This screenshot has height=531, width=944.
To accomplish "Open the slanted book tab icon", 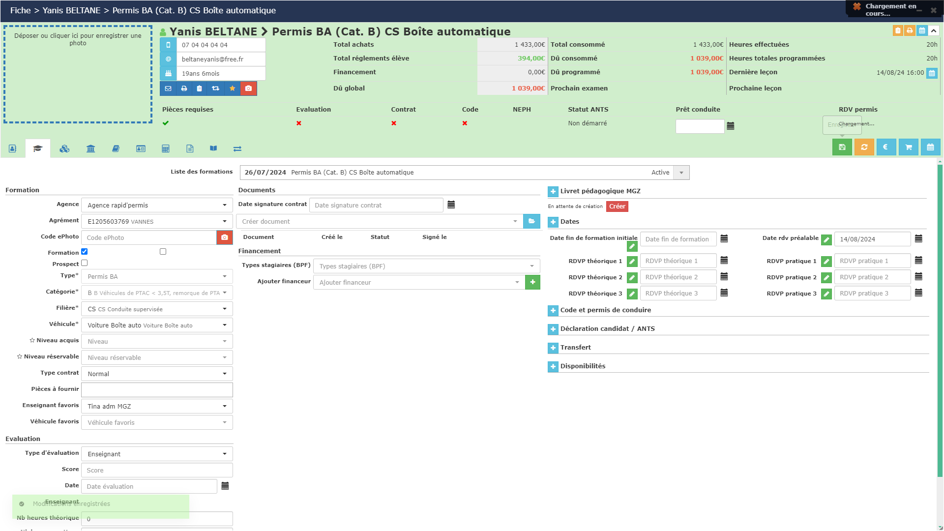I will [116, 148].
